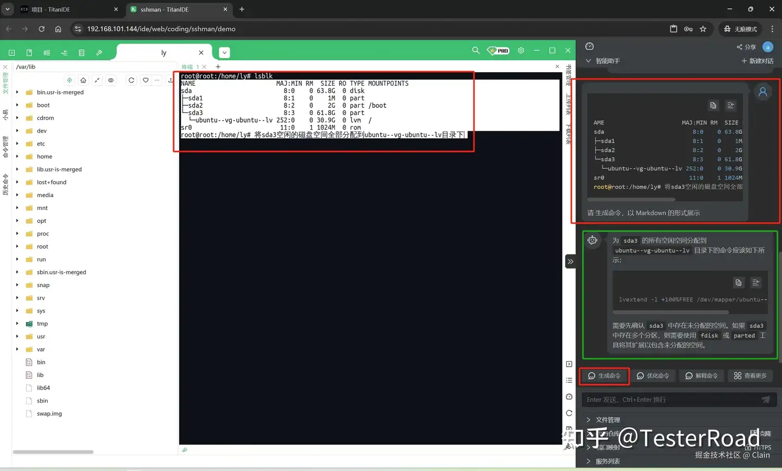Select the swap.img file
The height and width of the screenshot is (471, 782).
[x=49, y=413]
